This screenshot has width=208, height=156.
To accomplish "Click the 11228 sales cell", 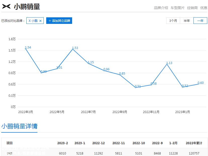I will tap(173, 153).
